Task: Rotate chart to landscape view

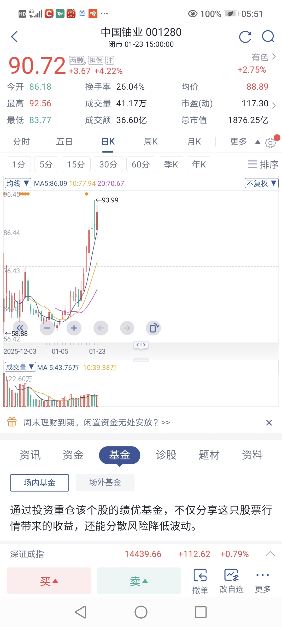Action: coord(154,328)
